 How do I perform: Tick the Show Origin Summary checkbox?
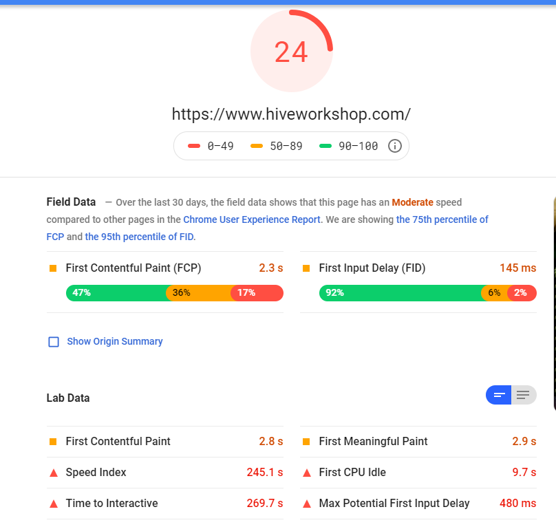[54, 342]
